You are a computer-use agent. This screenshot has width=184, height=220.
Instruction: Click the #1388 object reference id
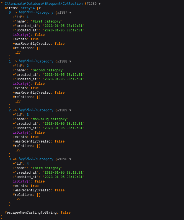62,62
